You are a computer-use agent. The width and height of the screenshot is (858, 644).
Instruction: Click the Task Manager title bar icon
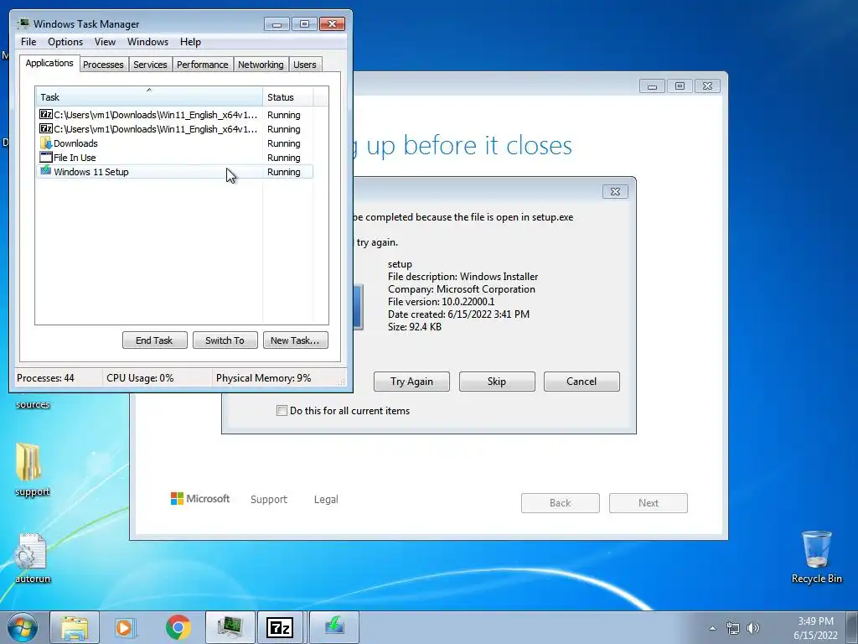point(23,23)
